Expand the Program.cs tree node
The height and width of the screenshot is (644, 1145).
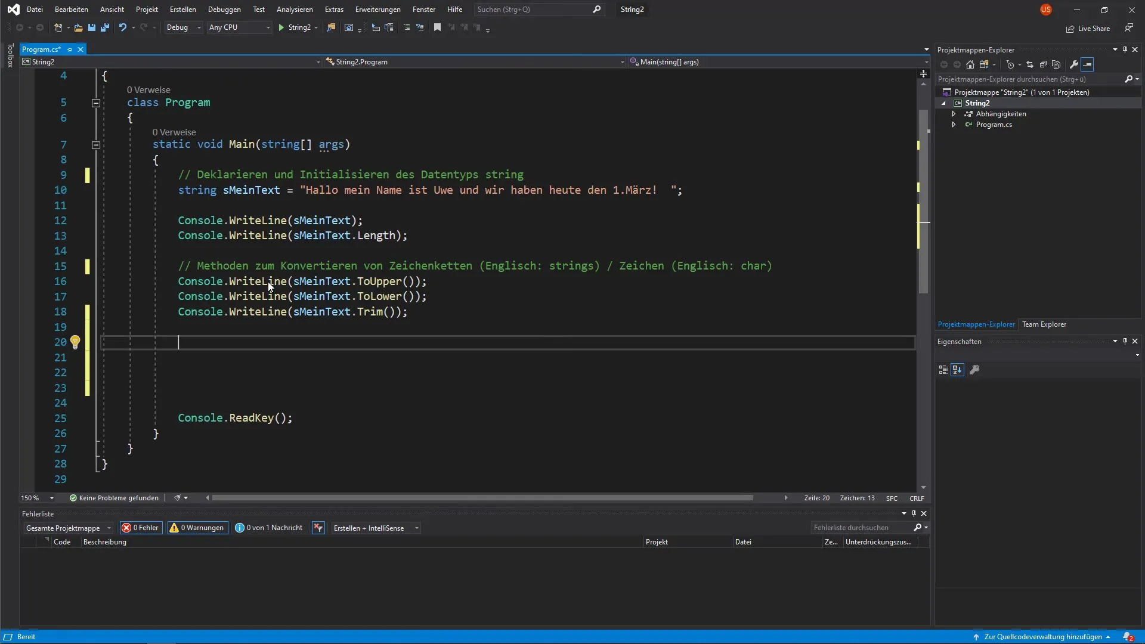pos(954,125)
